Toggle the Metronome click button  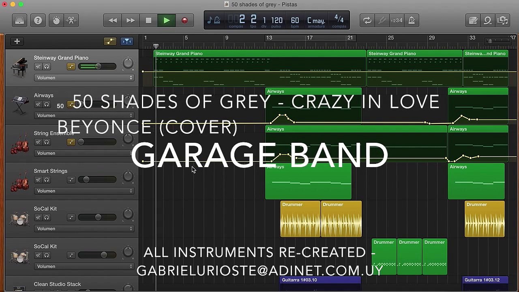click(412, 20)
